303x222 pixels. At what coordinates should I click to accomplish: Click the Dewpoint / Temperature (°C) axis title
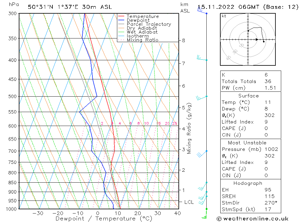pos(104,219)
